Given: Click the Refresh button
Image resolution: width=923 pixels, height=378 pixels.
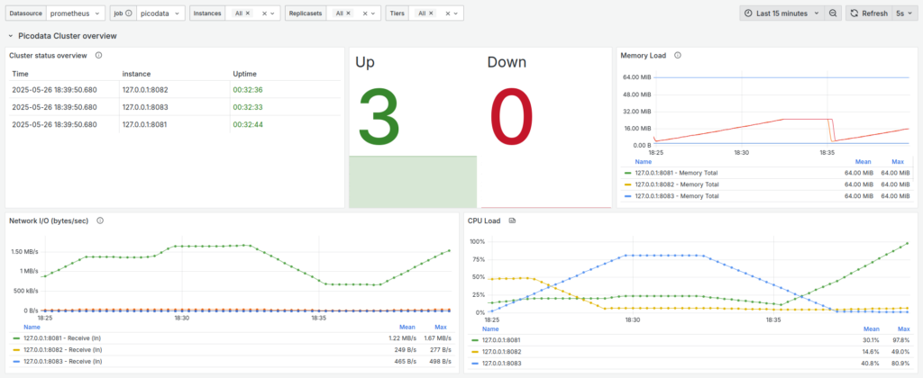Looking at the screenshot, I should [x=869, y=13].
